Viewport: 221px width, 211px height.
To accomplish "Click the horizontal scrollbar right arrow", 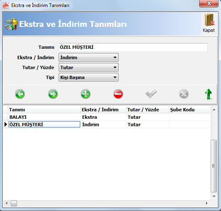I will pyautogui.click(x=207, y=204).
